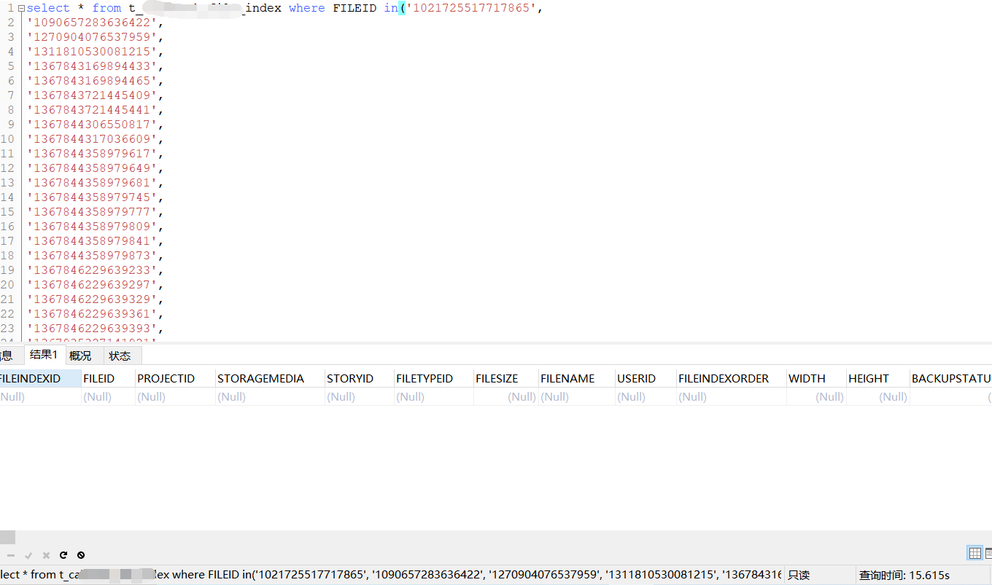Open the 结果1 results tab
This screenshot has height=585, width=992.
click(x=44, y=355)
